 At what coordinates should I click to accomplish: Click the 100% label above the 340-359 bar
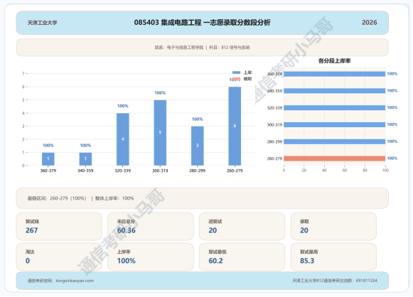point(85,146)
